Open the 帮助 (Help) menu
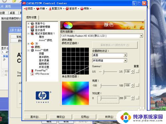Screen dimensions: 166x124 pyautogui.click(x=86, y=9)
